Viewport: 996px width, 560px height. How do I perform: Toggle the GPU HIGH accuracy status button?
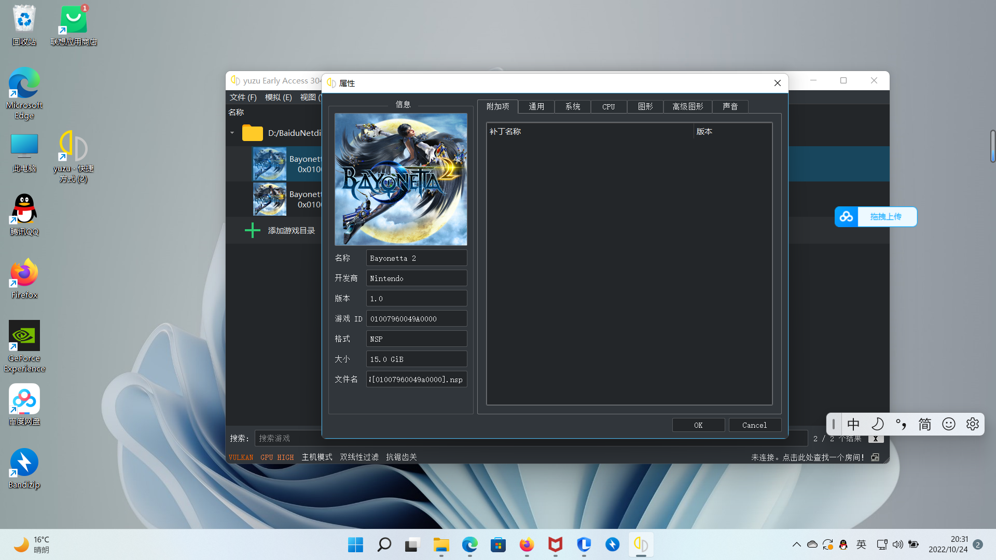click(x=277, y=457)
